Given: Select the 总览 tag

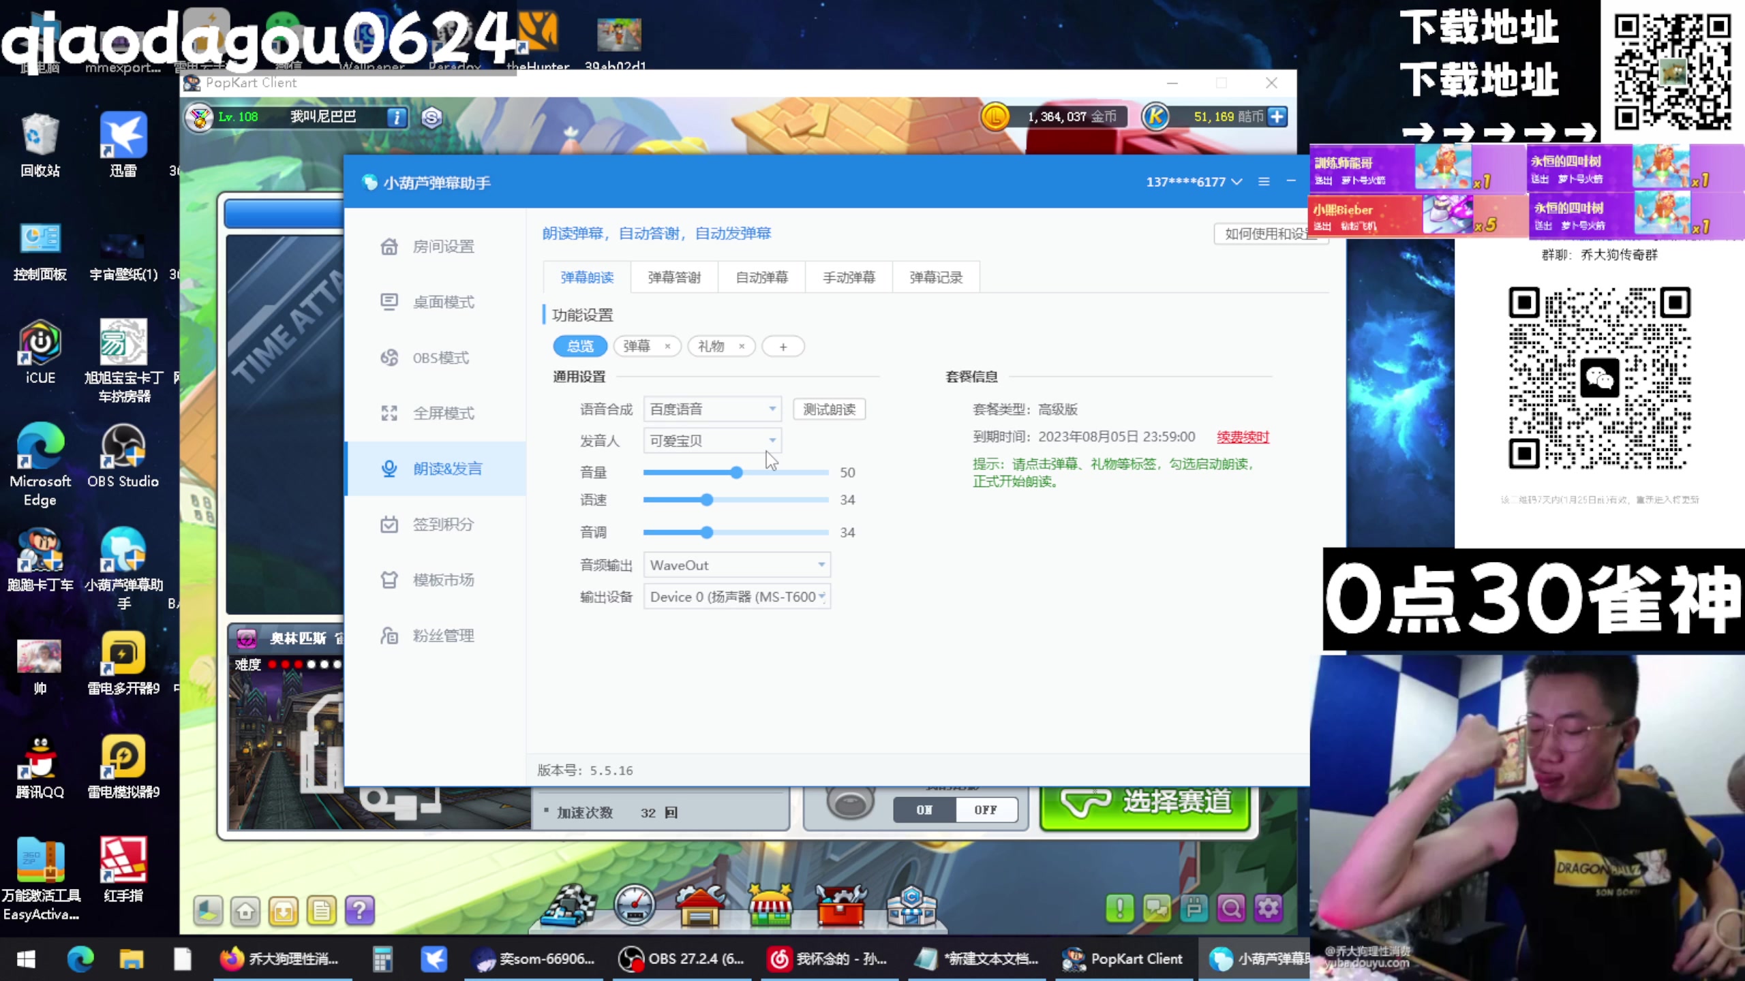Looking at the screenshot, I should pyautogui.click(x=580, y=346).
